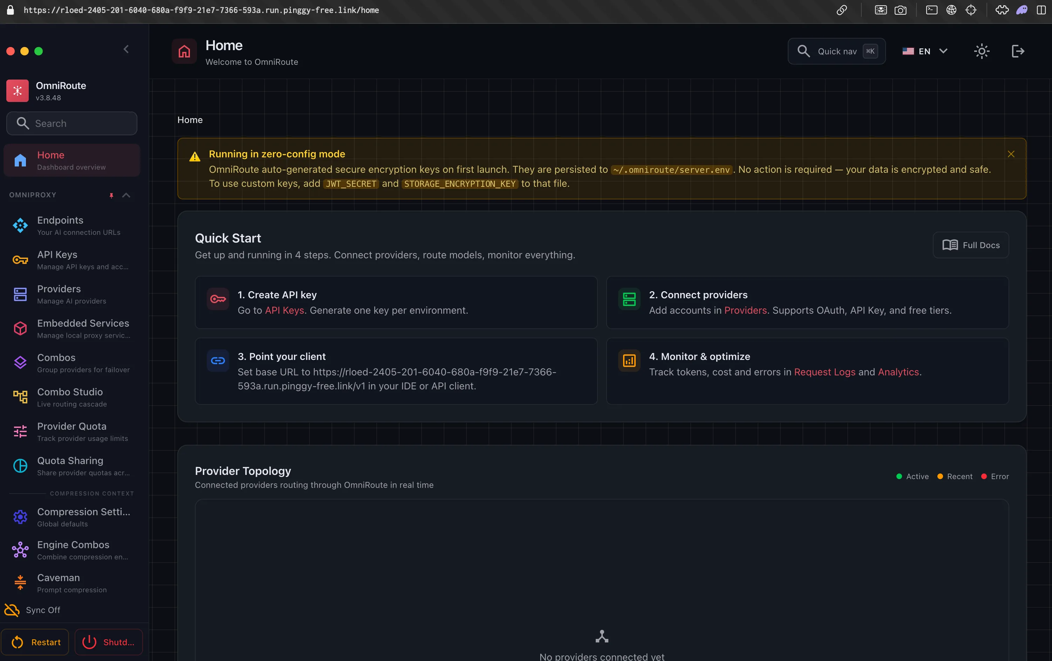The image size is (1052, 661).
Task: Click the logout icon in the header
Action: tap(1018, 51)
